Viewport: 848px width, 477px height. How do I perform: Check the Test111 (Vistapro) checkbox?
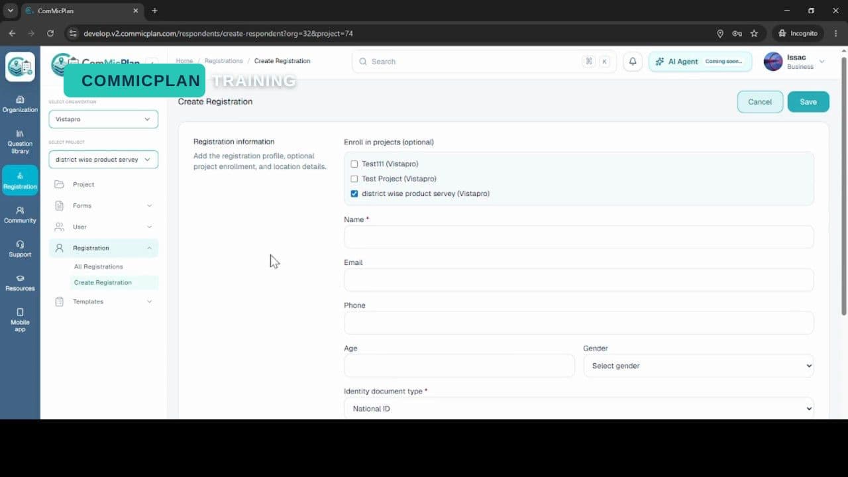pos(354,164)
